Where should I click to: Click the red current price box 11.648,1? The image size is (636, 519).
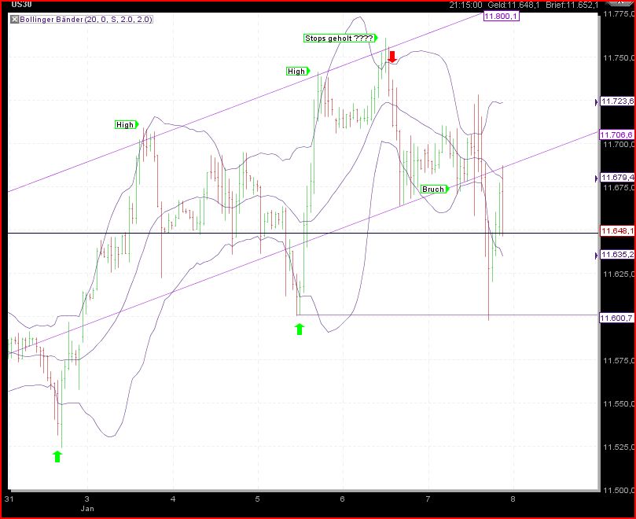[618, 230]
